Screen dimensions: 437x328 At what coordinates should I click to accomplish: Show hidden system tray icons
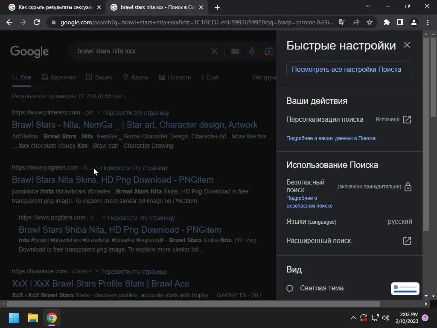(x=353, y=318)
